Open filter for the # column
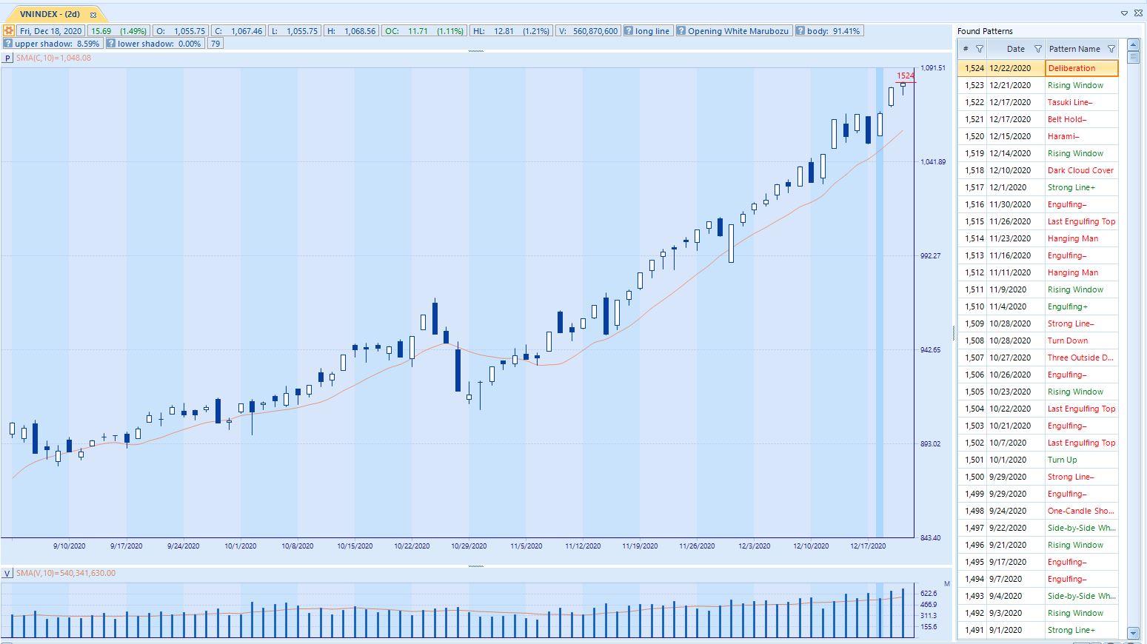 coord(980,49)
